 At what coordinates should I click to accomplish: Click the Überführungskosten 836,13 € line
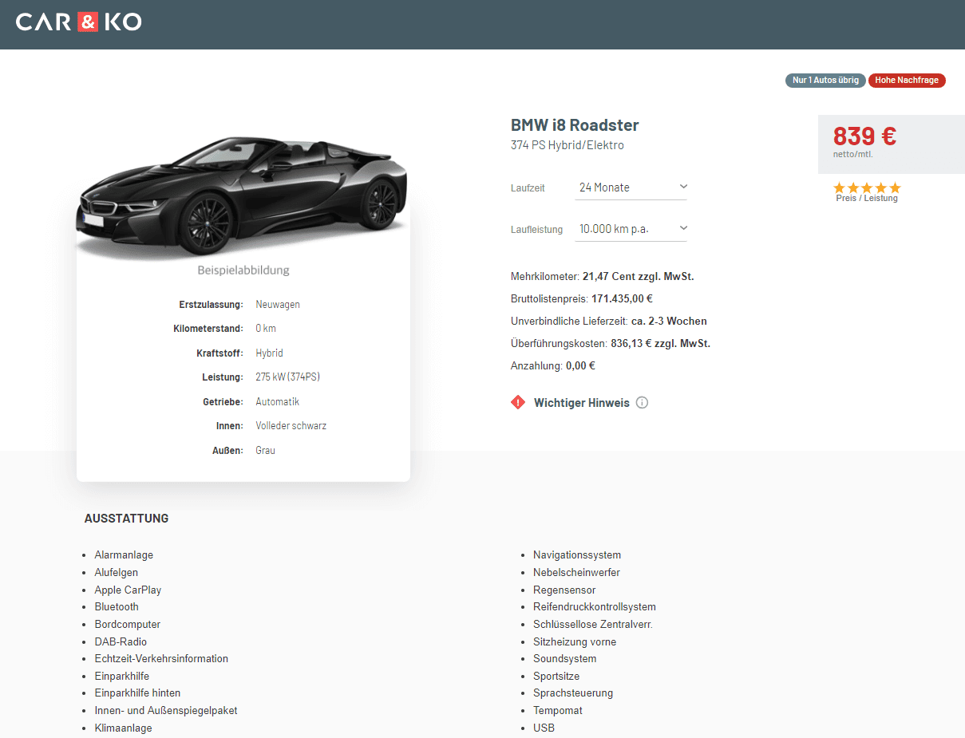[x=611, y=344]
